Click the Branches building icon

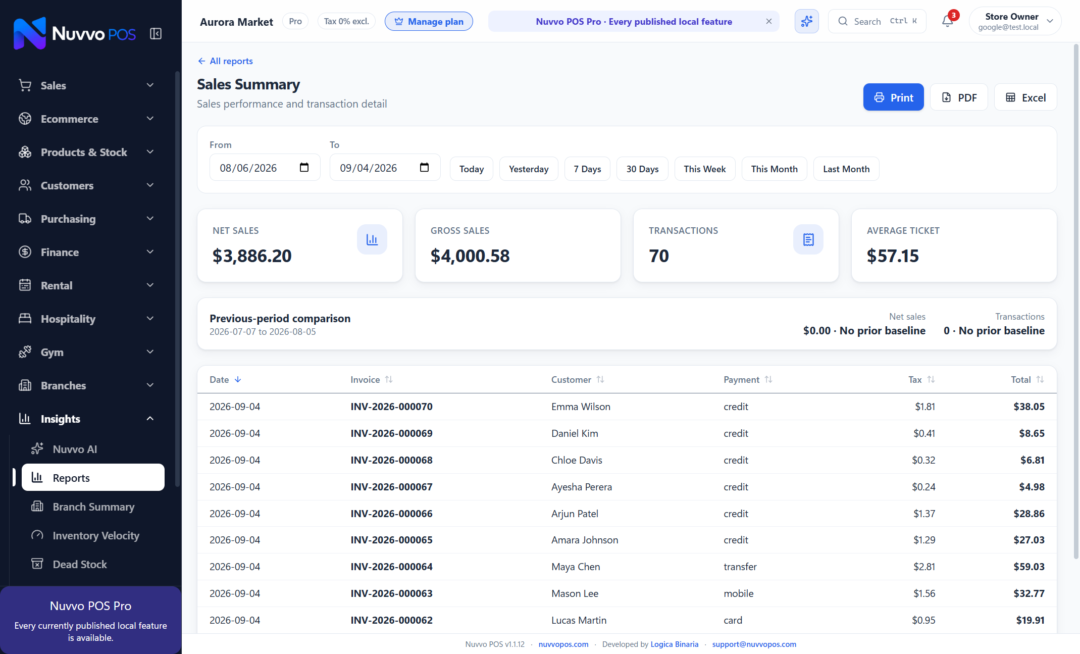point(25,385)
